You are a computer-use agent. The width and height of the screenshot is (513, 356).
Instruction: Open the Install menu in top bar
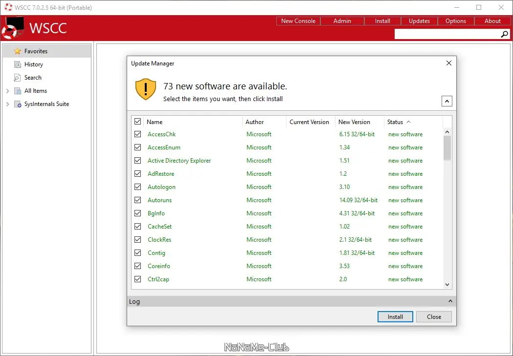[382, 21]
